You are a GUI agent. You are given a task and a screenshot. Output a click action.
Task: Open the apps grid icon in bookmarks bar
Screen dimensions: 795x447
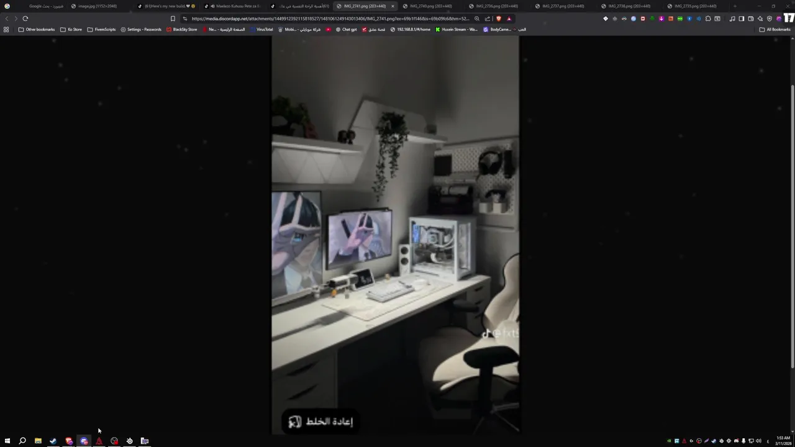pos(6,29)
